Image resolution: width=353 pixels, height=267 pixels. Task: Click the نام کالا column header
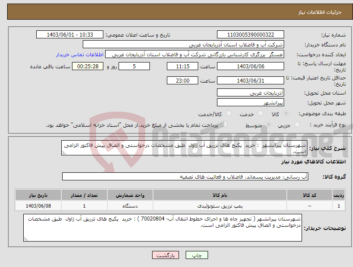pos(220,195)
